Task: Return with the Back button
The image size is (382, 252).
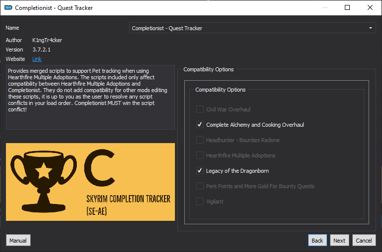Action: click(x=317, y=241)
